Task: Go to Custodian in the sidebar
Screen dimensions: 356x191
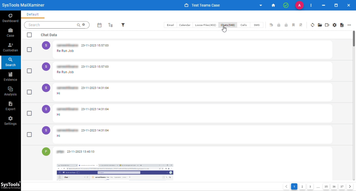Action: click(11, 47)
